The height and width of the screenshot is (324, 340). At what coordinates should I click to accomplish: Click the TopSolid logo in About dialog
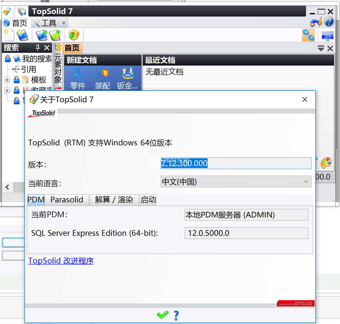coord(42,113)
